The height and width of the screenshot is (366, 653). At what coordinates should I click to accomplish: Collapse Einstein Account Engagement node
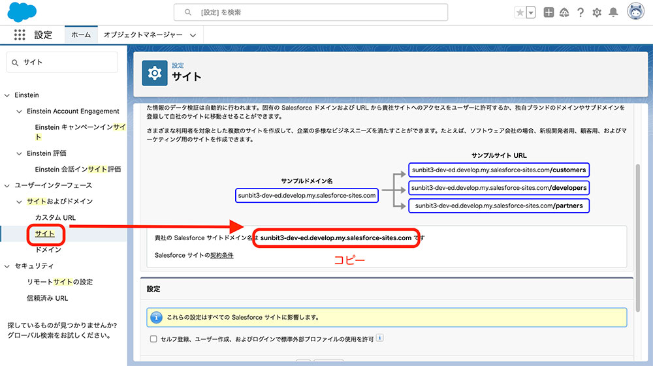[19, 112]
